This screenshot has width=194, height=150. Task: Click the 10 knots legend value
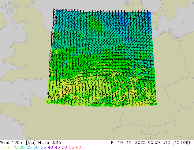click(8, 147)
